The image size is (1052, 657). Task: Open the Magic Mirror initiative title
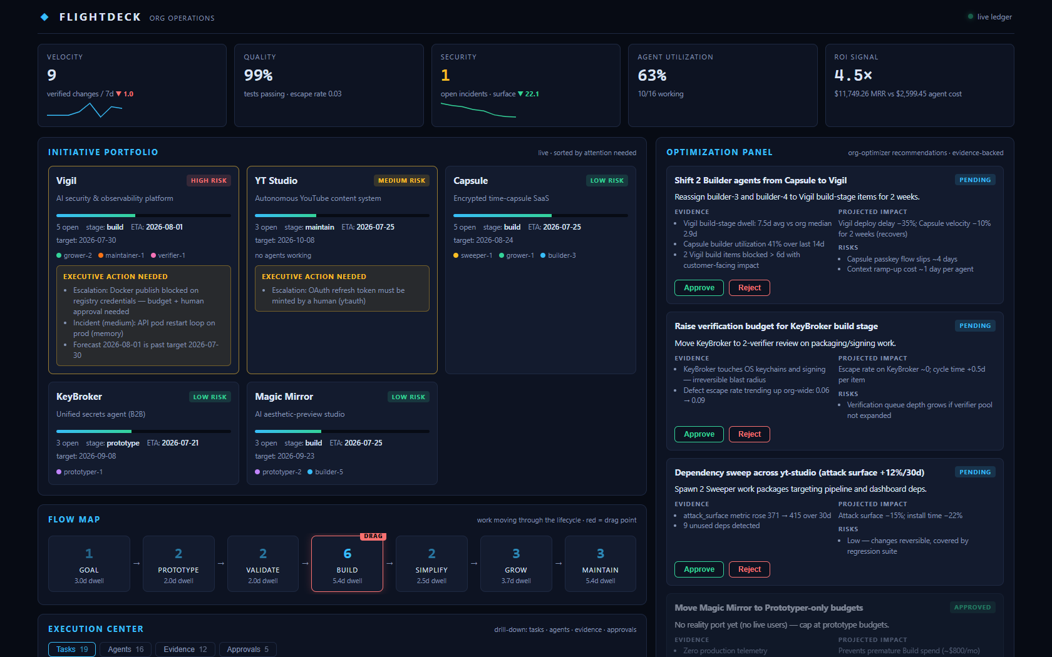click(284, 397)
